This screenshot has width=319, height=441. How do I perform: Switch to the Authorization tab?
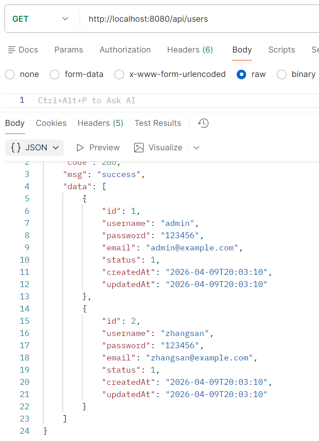[125, 50]
